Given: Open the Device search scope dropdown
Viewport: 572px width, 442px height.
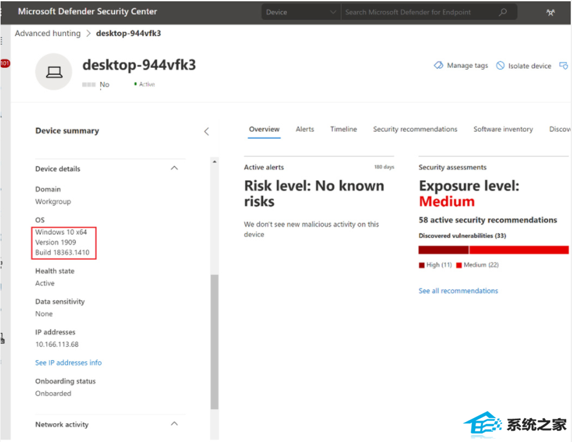Looking at the screenshot, I should click(x=301, y=12).
